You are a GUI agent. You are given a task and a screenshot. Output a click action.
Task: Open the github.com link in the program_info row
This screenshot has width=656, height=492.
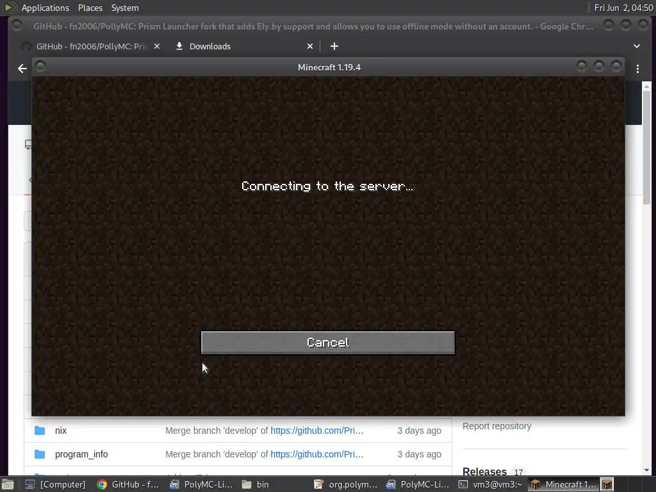point(316,454)
